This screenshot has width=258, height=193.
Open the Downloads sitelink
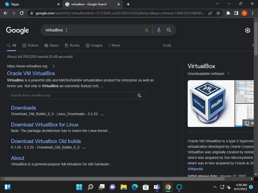(23, 108)
